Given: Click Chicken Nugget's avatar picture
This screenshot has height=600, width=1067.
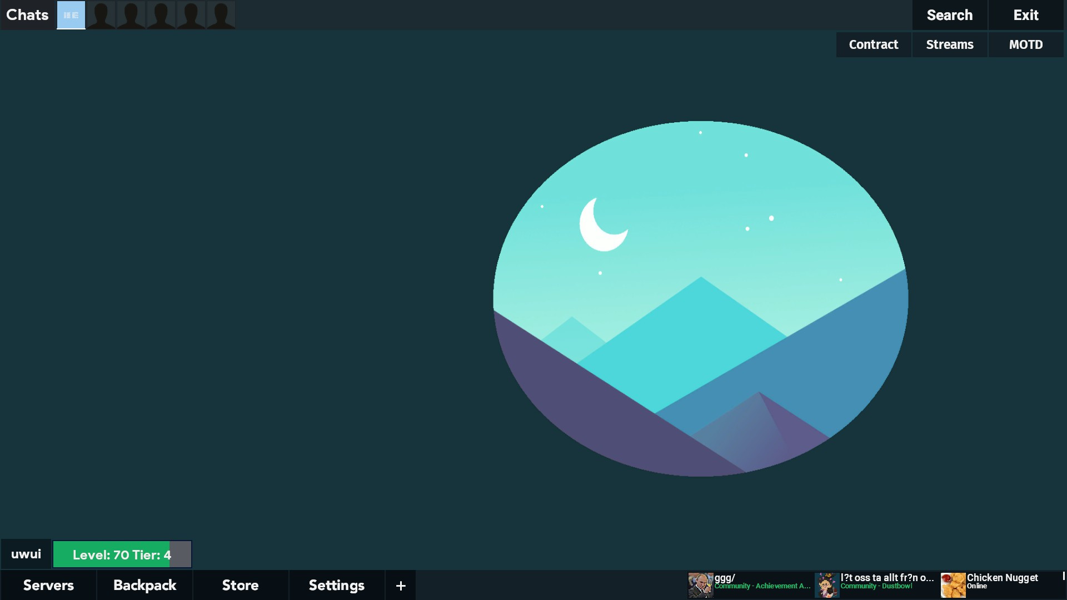Looking at the screenshot, I should [953, 586].
